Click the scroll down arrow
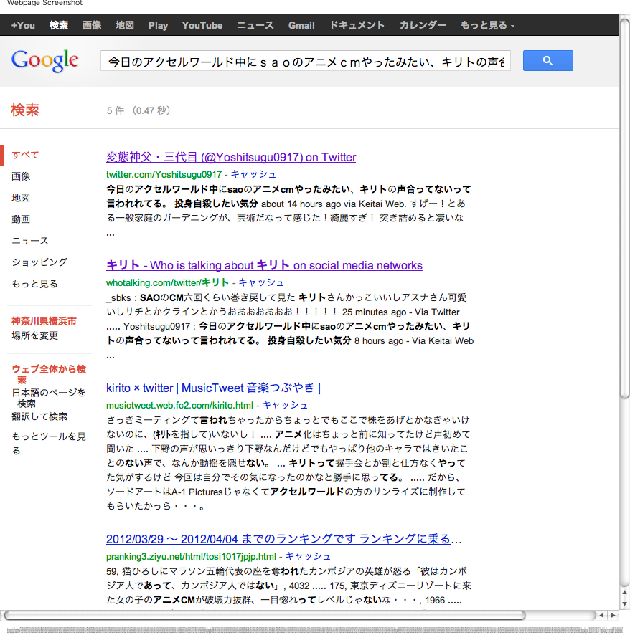The image size is (630, 635). coord(625,603)
